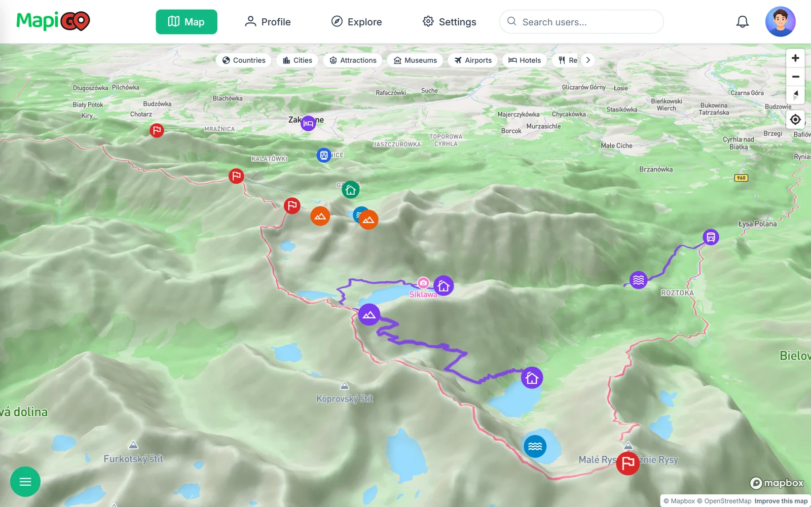Select the purple house marker by the lake
The image size is (811, 507).
coord(532,378)
